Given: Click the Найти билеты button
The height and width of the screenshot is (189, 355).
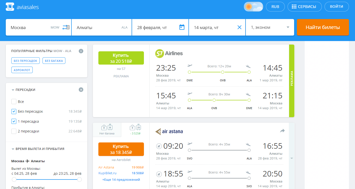Looking at the screenshot, I should click(x=323, y=27).
